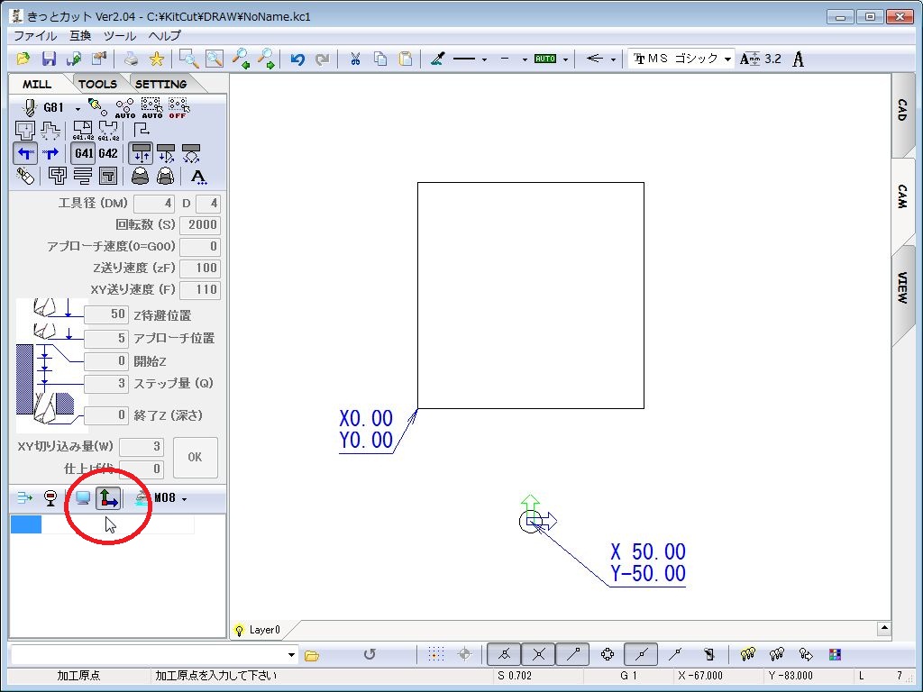Open the command input combo dropdown arrow
Image resolution: width=923 pixels, height=692 pixels.
(291, 654)
